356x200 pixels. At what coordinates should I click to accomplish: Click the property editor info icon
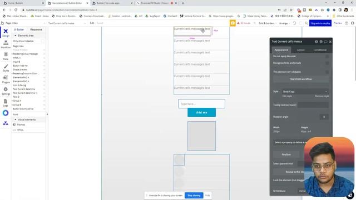[321, 42]
